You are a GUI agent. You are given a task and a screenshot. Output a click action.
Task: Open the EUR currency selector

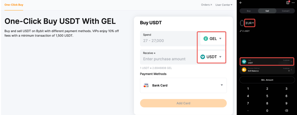(250, 23)
